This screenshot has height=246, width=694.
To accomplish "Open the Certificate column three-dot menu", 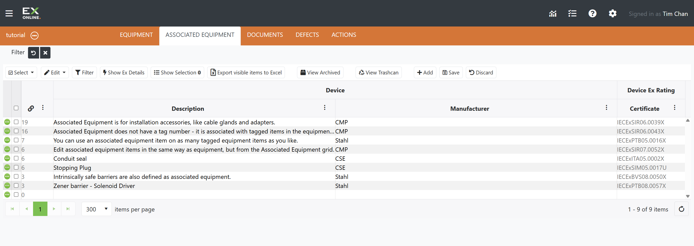I will point(674,107).
